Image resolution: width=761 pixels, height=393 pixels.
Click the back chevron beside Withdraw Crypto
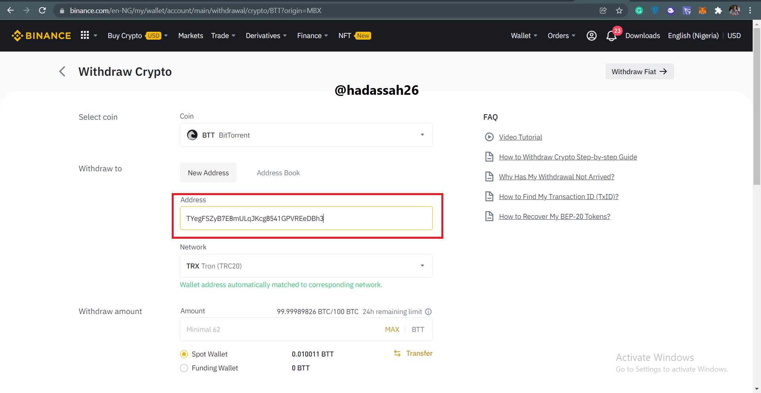tap(62, 71)
